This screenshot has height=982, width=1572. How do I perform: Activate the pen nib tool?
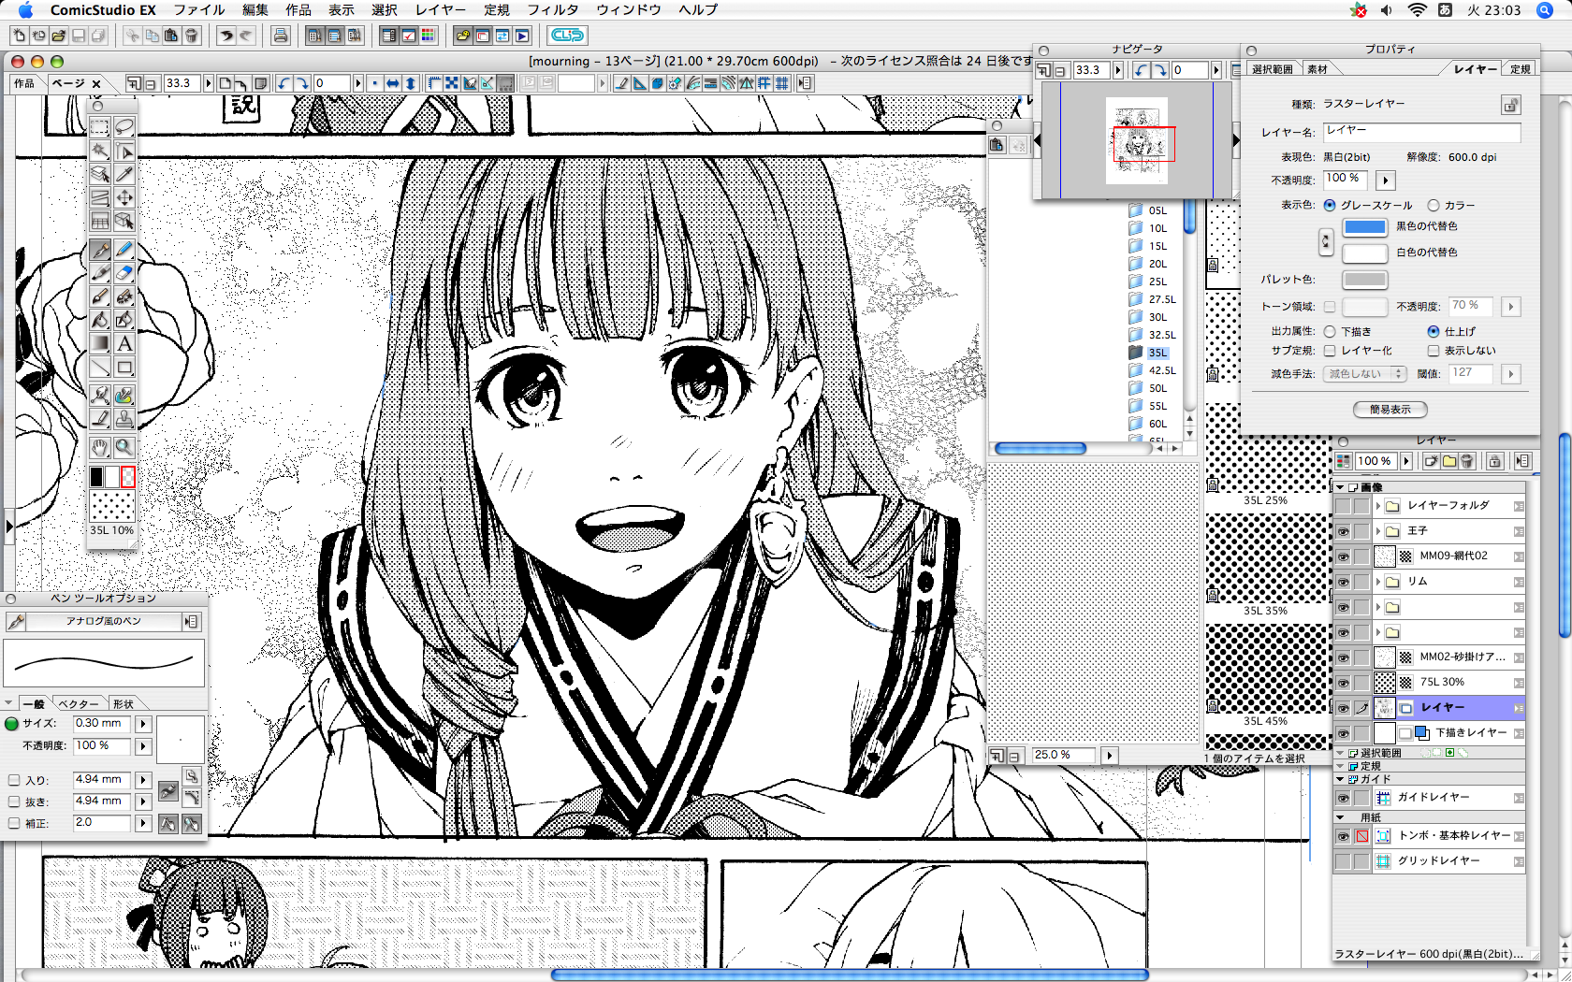tap(100, 250)
